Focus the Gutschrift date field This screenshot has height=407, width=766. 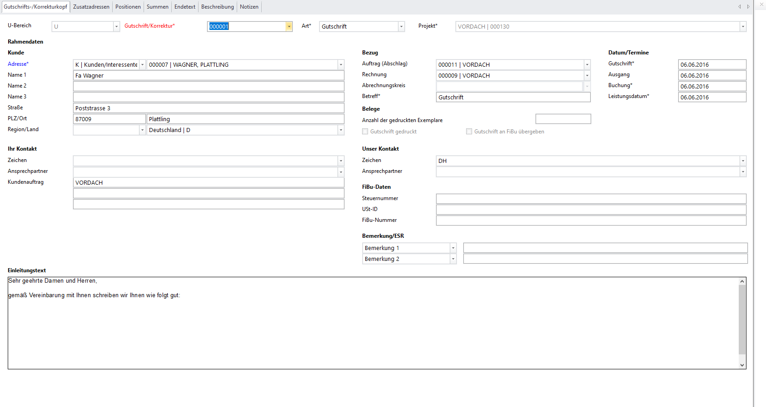click(x=711, y=65)
